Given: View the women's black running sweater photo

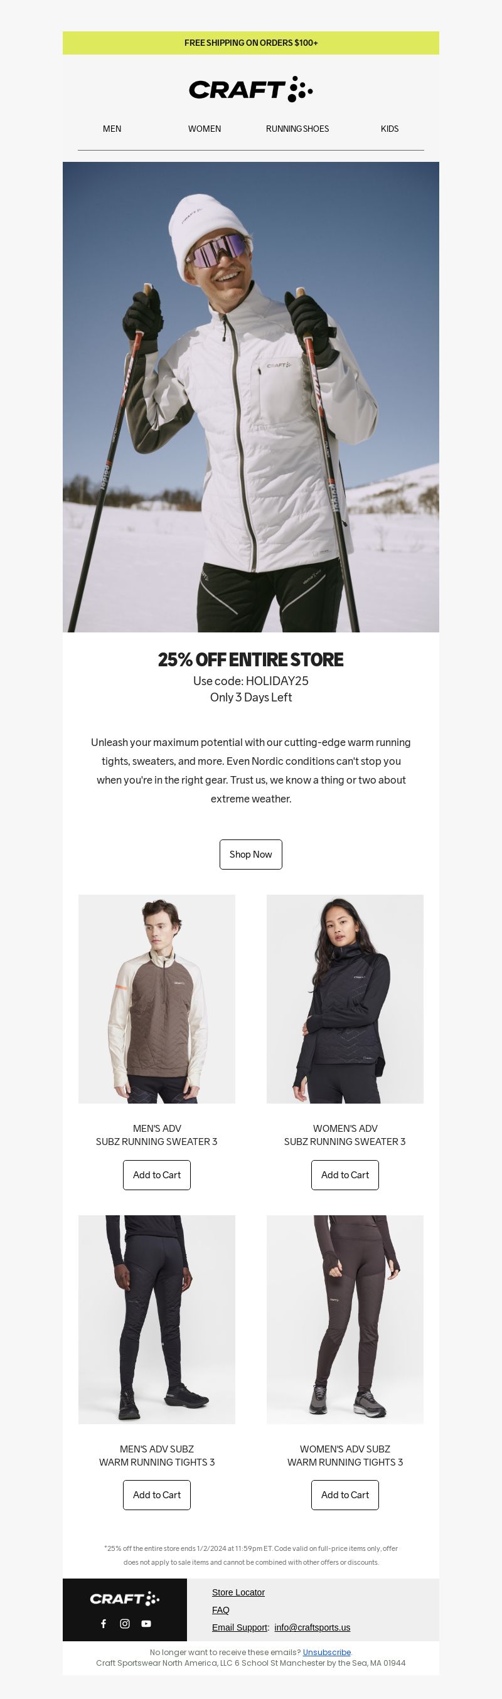Looking at the screenshot, I should click(x=345, y=999).
